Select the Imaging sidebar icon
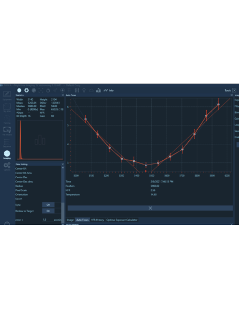This screenshot has height=309, width=239. pos(7,154)
